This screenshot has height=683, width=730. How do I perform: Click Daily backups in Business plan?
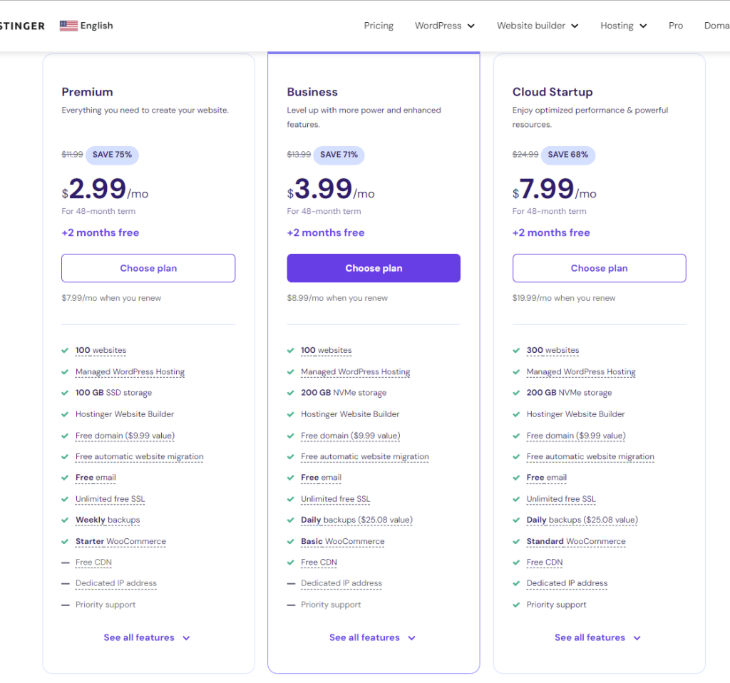(x=356, y=520)
